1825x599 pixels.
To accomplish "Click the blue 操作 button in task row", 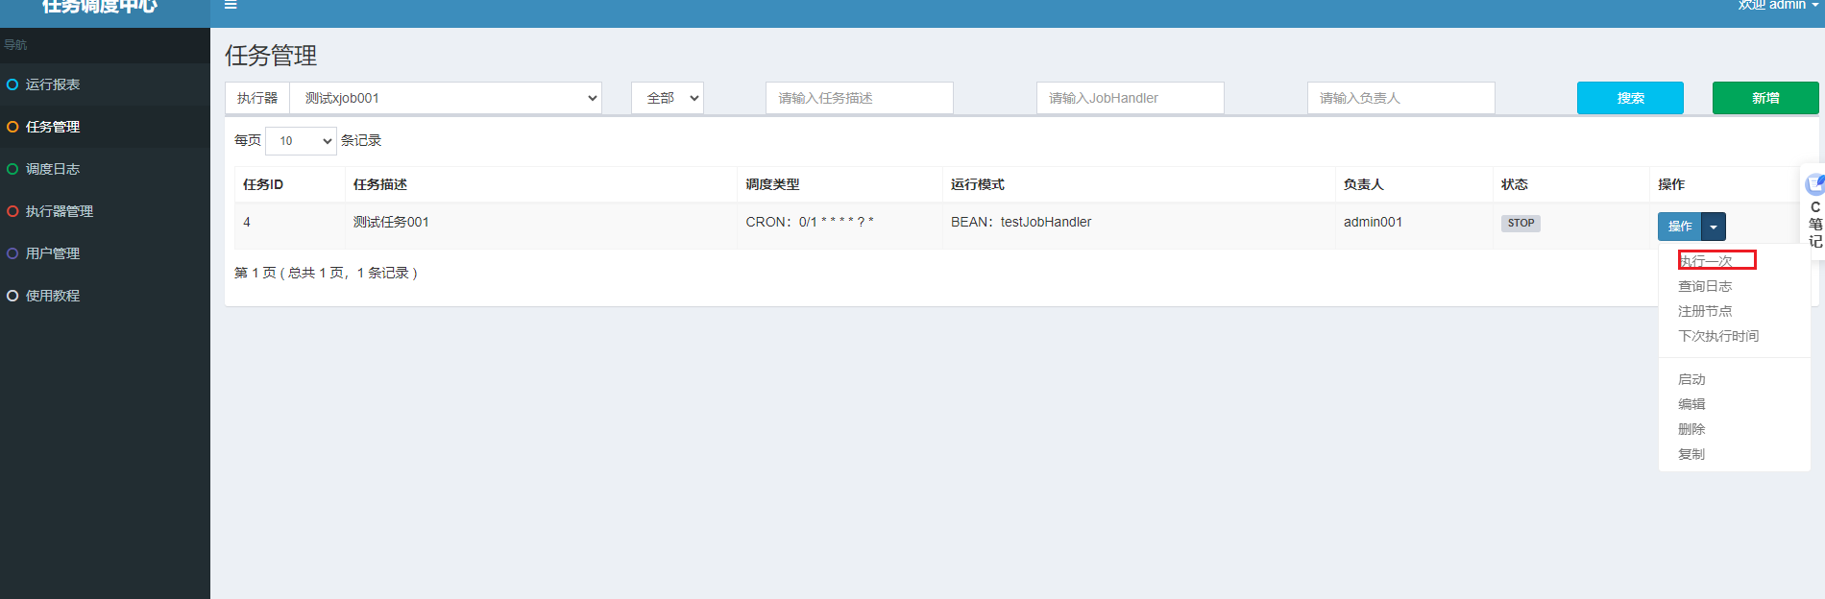I will click(1680, 227).
